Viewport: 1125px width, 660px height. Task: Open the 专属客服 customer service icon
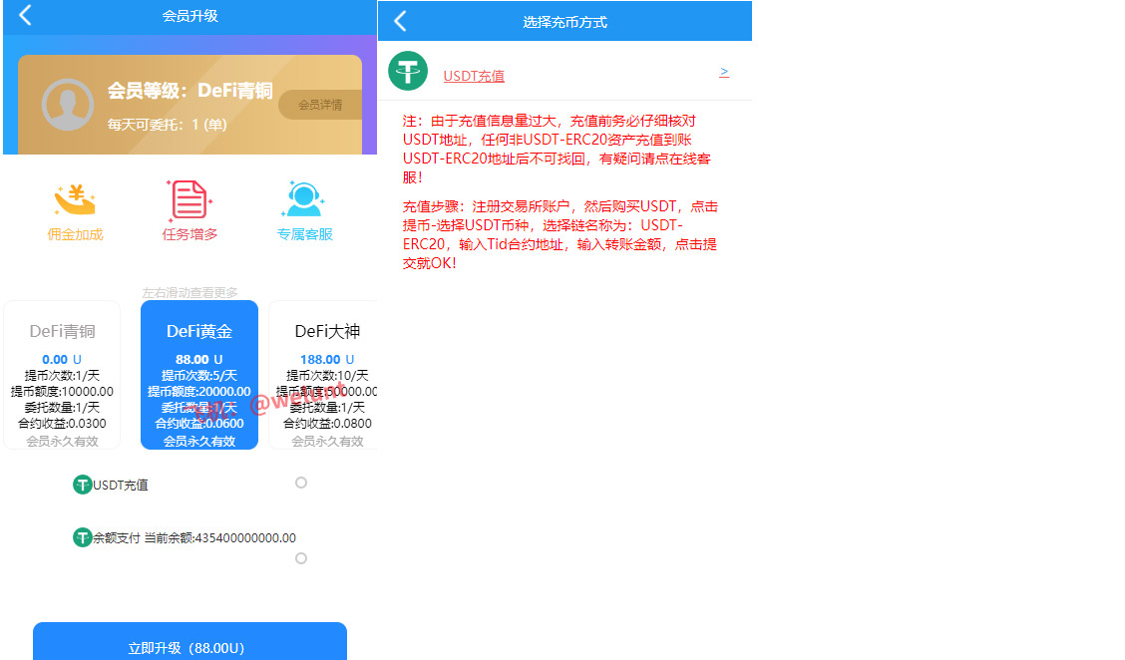click(x=303, y=198)
